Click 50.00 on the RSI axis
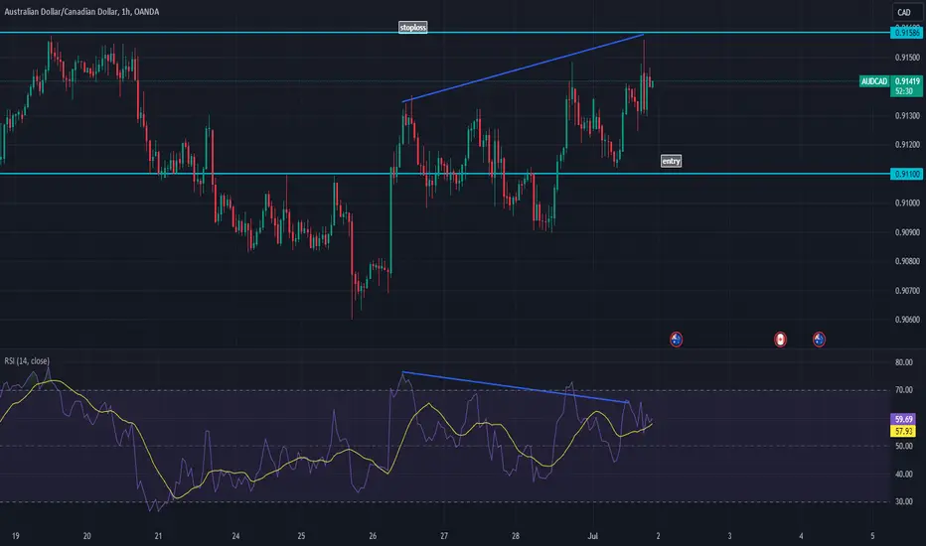The image size is (926, 546). [904, 447]
